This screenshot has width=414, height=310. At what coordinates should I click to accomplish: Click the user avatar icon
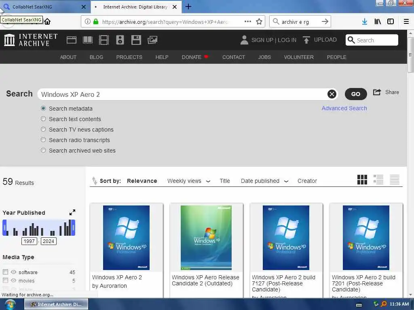click(244, 40)
